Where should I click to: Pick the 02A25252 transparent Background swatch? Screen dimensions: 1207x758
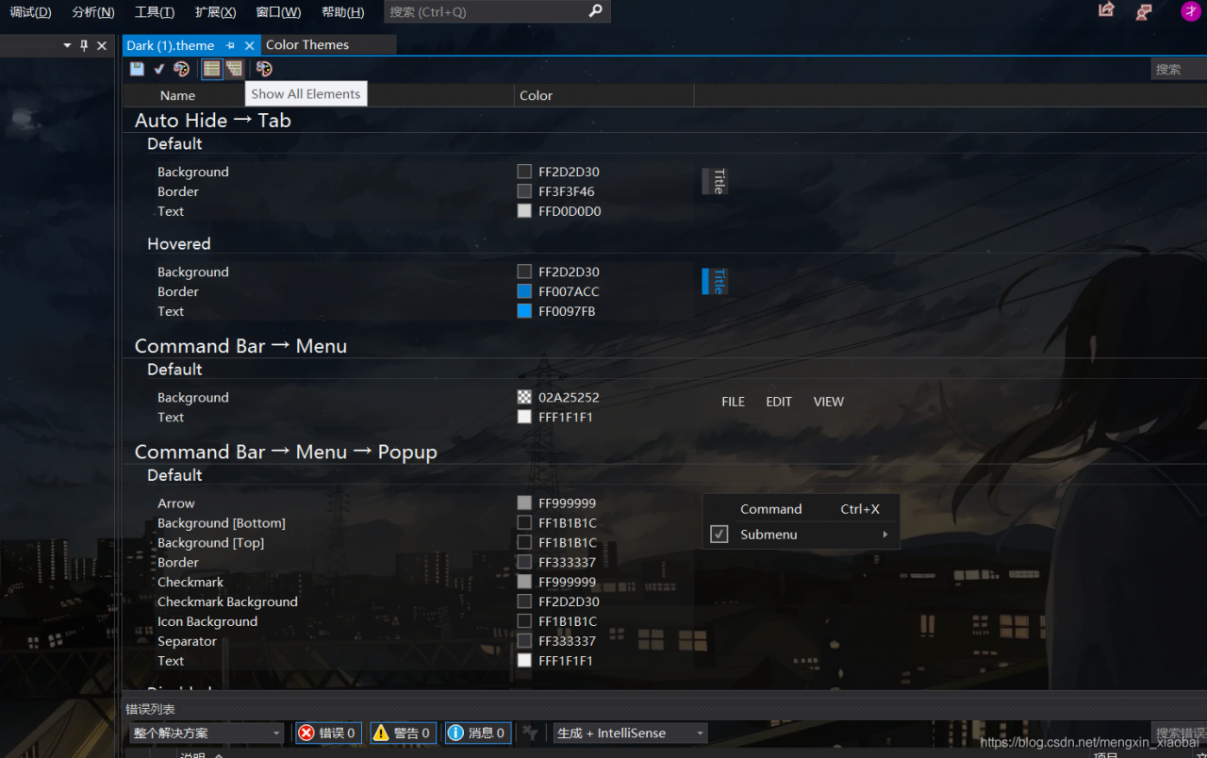pyautogui.click(x=524, y=397)
